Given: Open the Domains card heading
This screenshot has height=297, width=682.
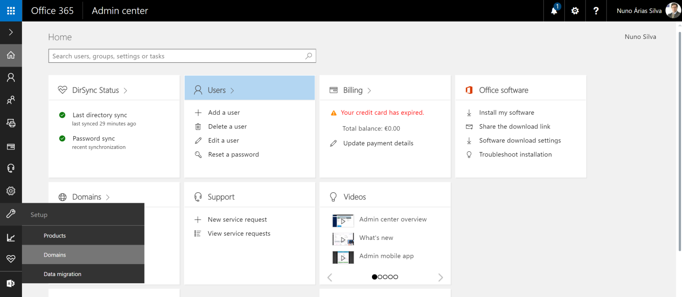Looking at the screenshot, I should 86,197.
